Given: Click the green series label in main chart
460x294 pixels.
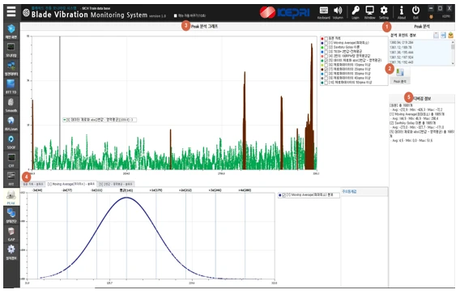Looking at the screenshot, I should [x=100, y=120].
